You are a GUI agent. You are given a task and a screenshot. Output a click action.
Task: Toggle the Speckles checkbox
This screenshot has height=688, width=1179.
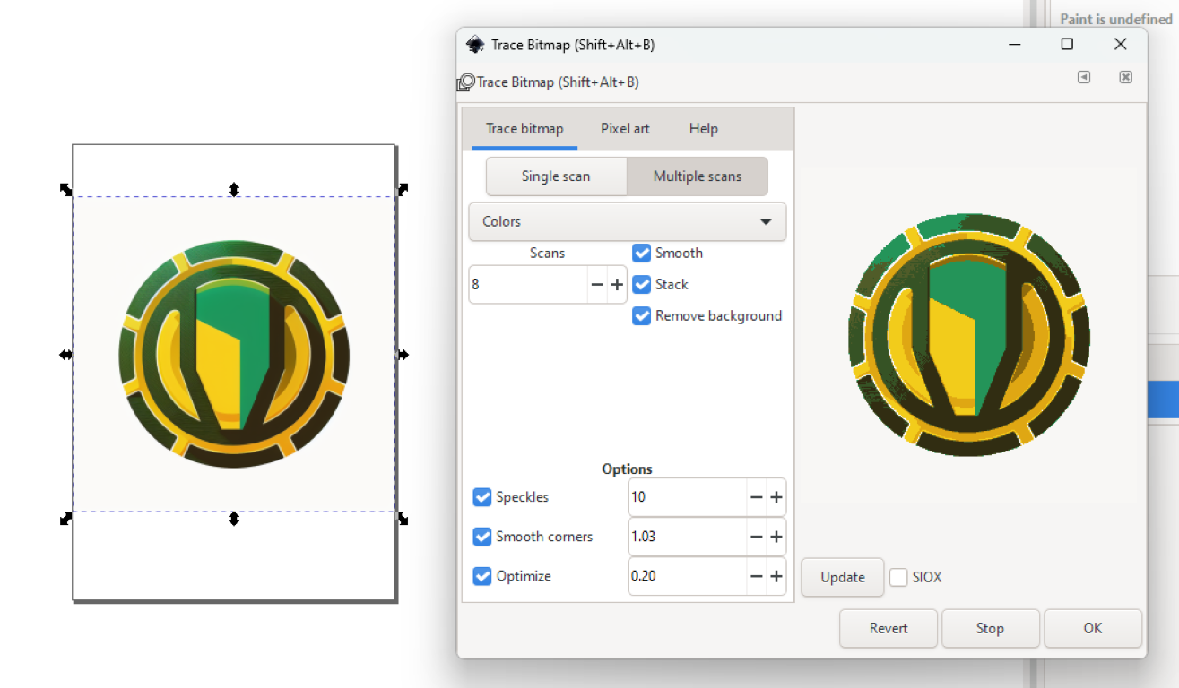[482, 497]
